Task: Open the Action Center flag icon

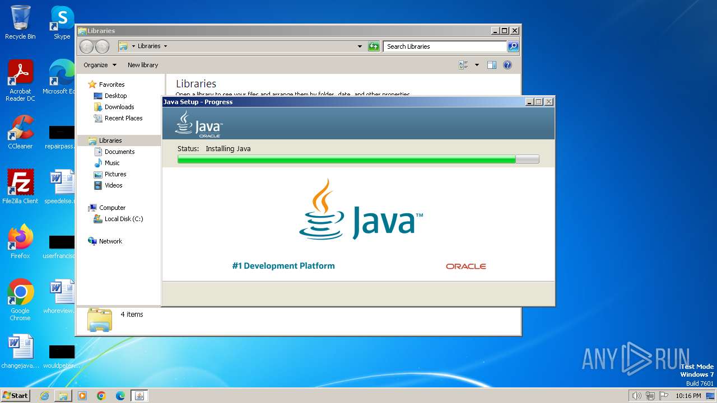Action: click(x=663, y=396)
